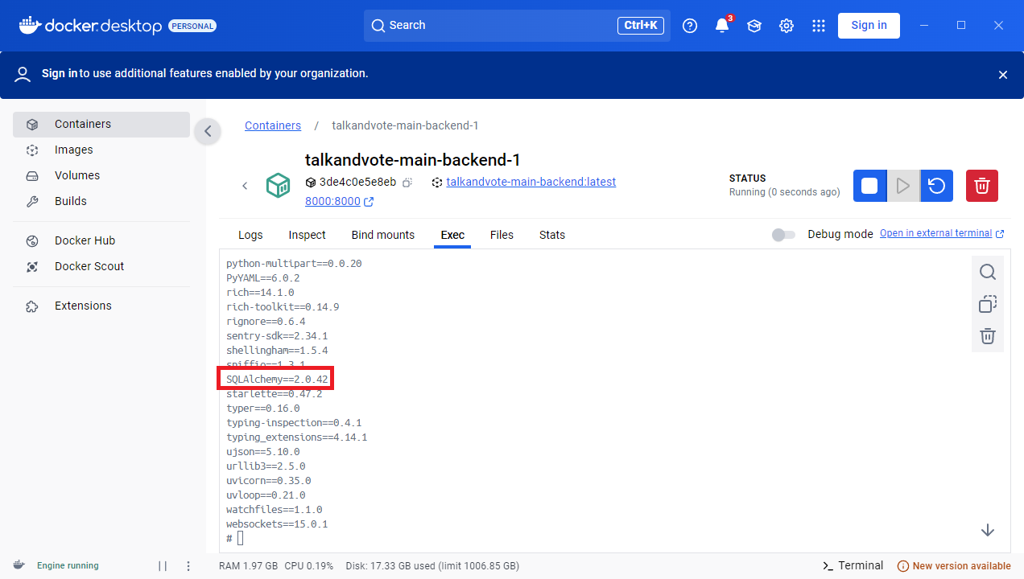
Task: Click the PERSONAL plan badge
Action: (x=192, y=26)
